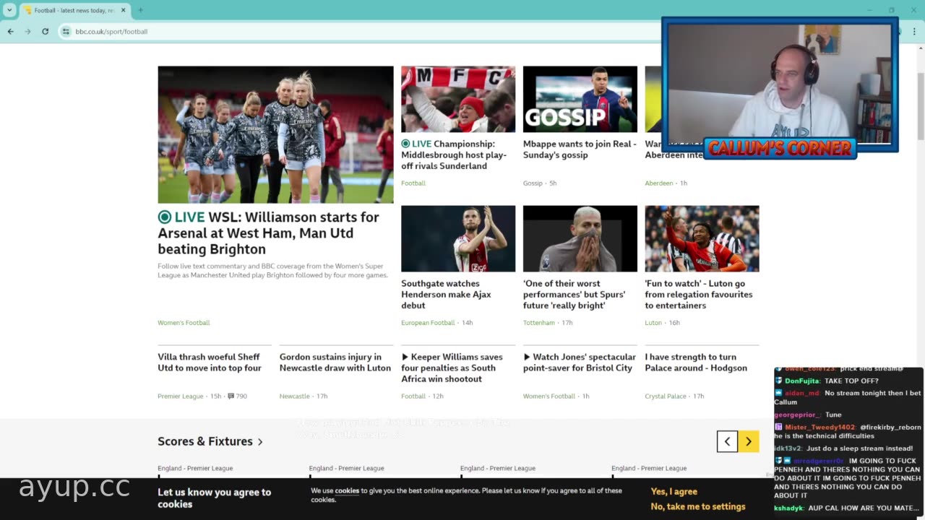This screenshot has width=925, height=520.
Task: Click the LIVE pulse icon beside the WSL headline
Action: pos(165,217)
